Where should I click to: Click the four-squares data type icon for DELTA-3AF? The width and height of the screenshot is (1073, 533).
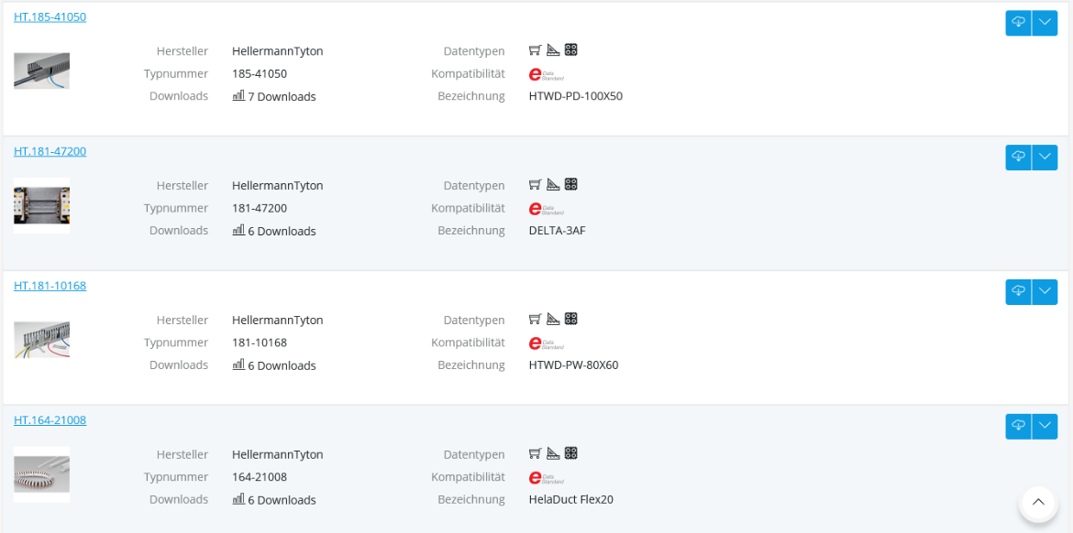click(x=571, y=184)
